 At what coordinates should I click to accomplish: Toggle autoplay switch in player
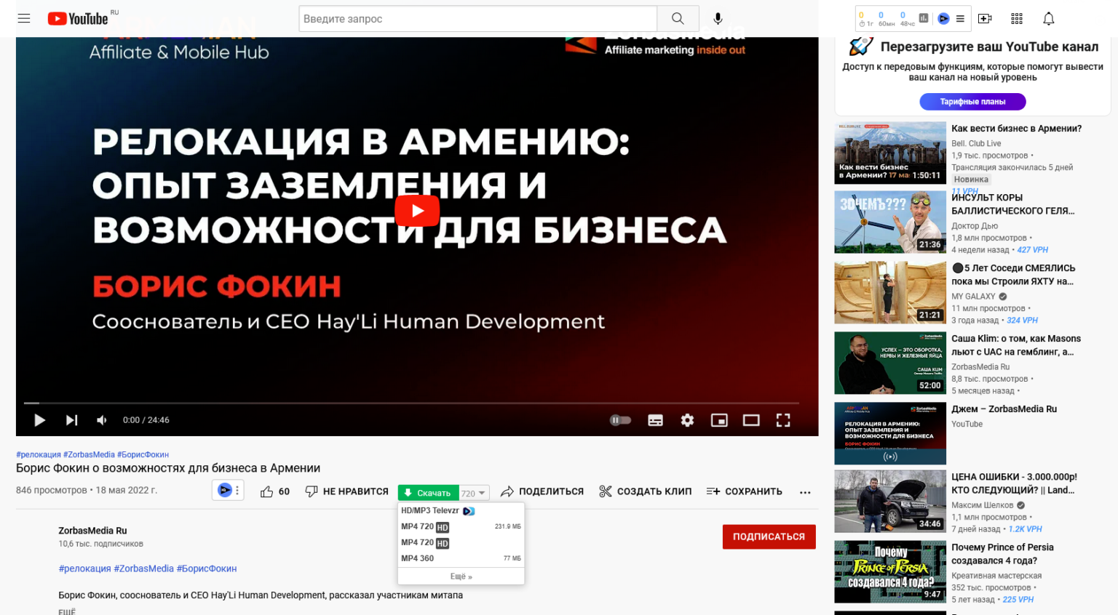point(620,420)
